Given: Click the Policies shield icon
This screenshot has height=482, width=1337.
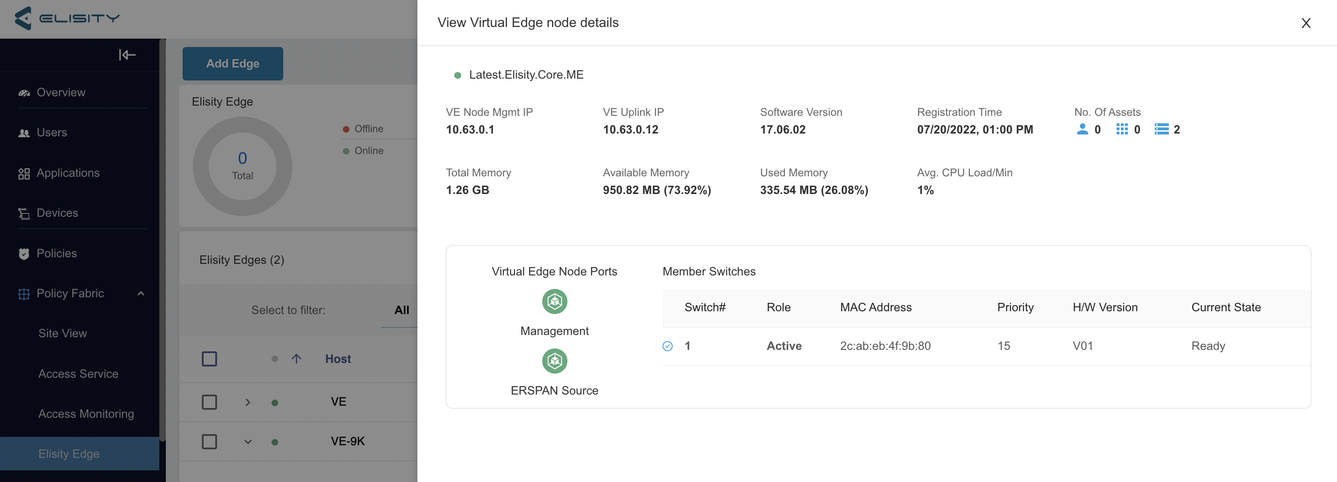Looking at the screenshot, I should [24, 254].
